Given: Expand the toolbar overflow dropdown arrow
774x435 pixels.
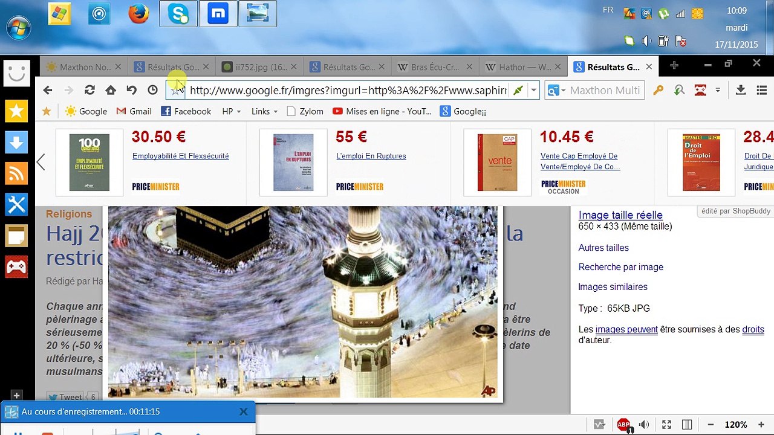Looking at the screenshot, I should [x=718, y=90].
